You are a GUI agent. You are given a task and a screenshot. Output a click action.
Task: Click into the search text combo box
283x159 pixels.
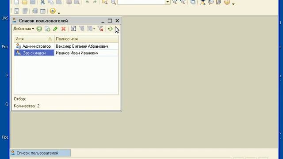click(x=141, y=2)
